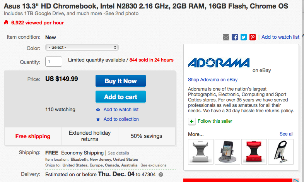Click the See all seller items link

(x=286, y=134)
